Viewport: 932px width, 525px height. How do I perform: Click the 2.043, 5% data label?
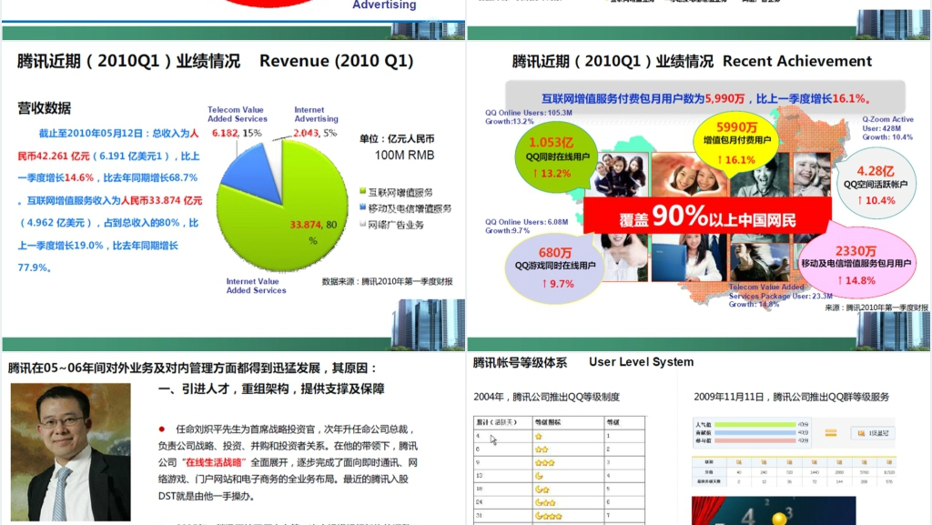tap(315, 133)
